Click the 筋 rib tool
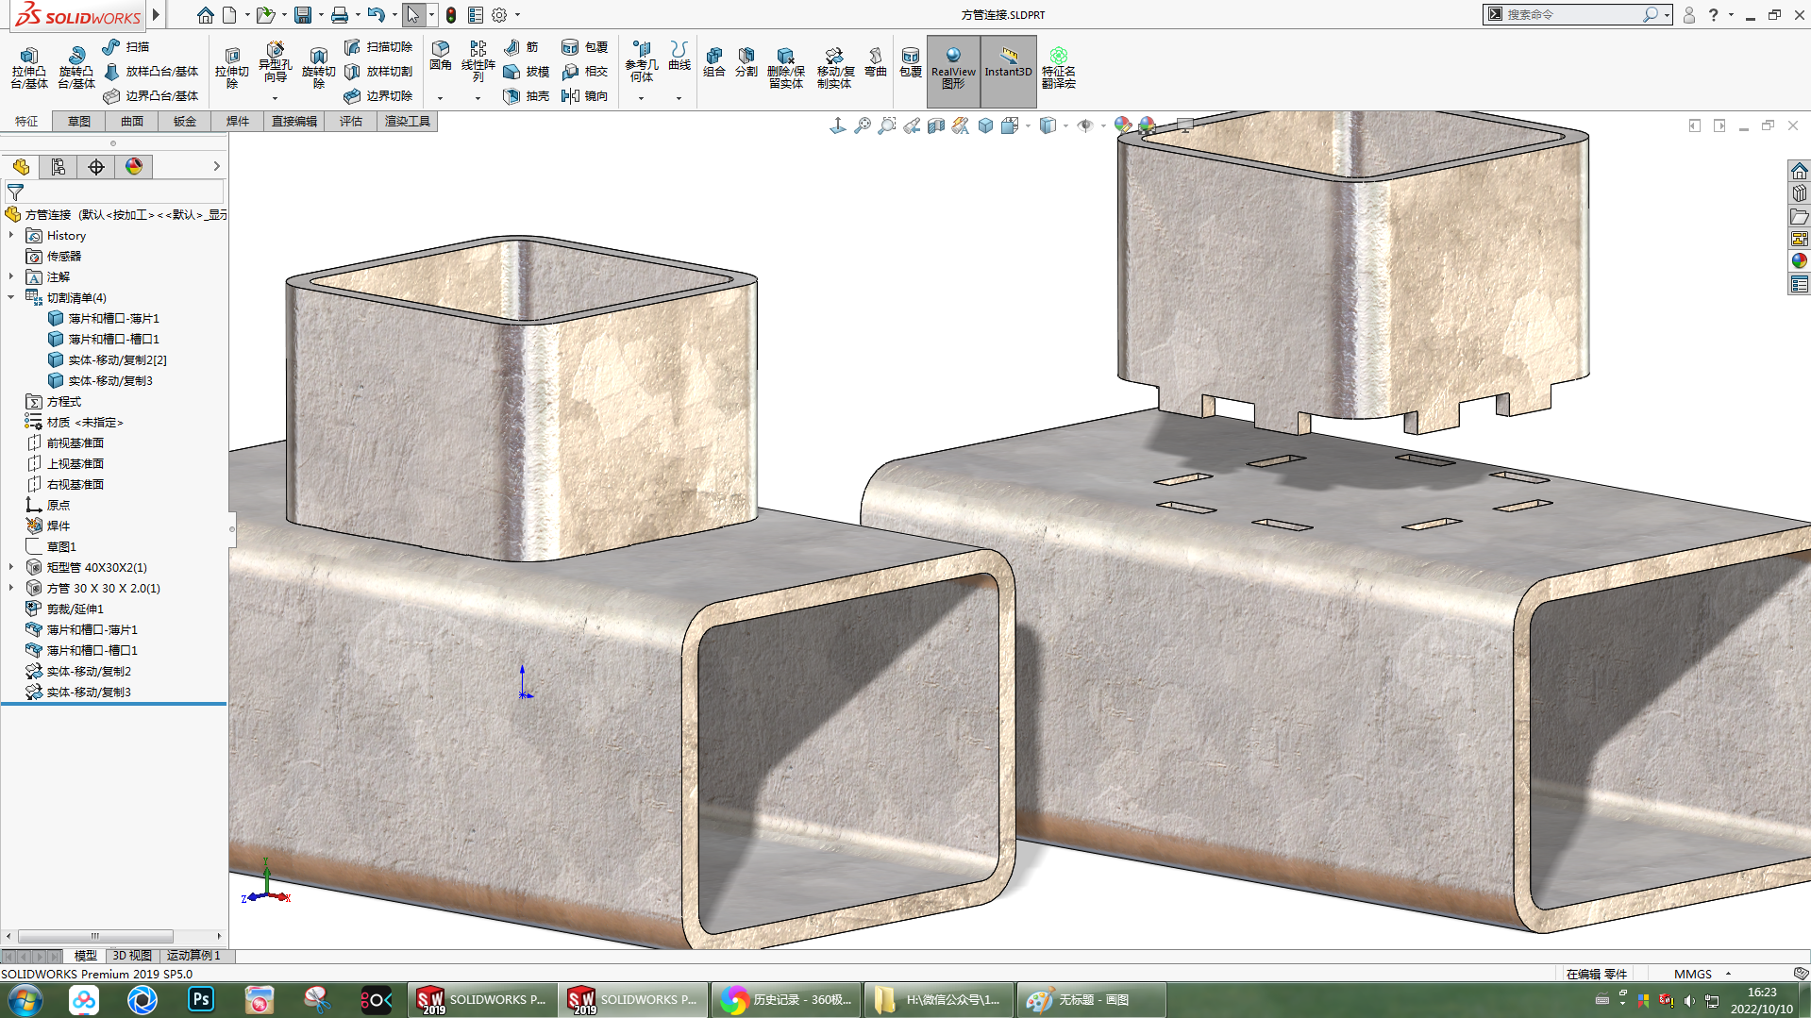The width and height of the screenshot is (1811, 1018). (x=521, y=46)
